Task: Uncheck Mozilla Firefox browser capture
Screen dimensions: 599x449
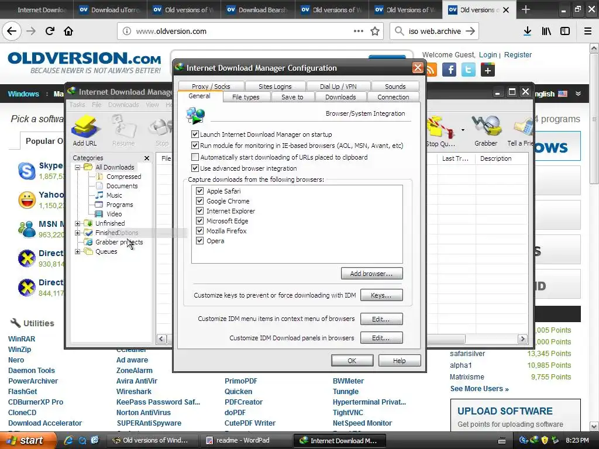Action: pos(200,230)
